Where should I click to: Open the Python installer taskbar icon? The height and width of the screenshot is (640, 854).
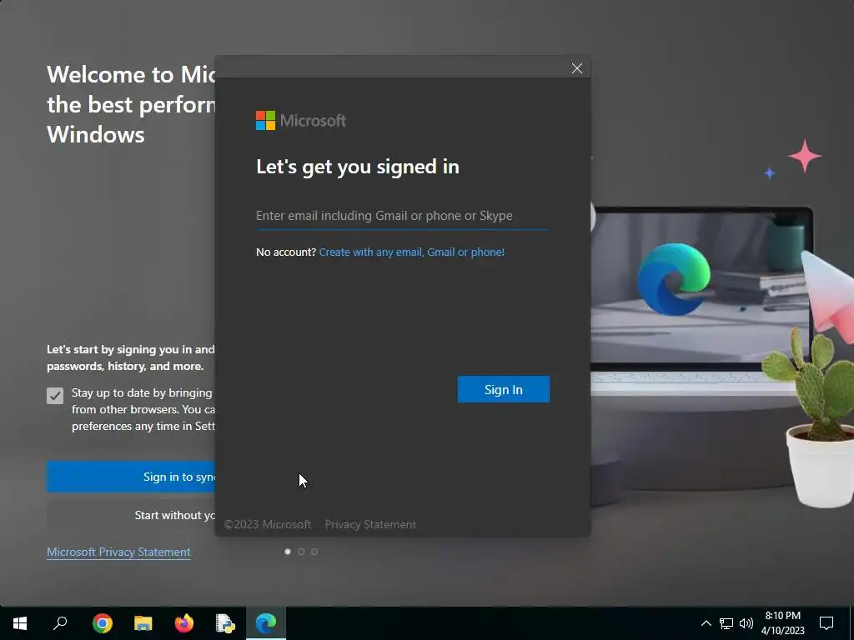point(225,623)
